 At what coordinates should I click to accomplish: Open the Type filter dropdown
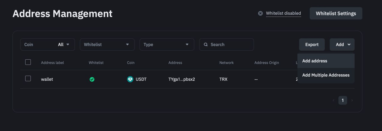pyautogui.click(x=167, y=44)
